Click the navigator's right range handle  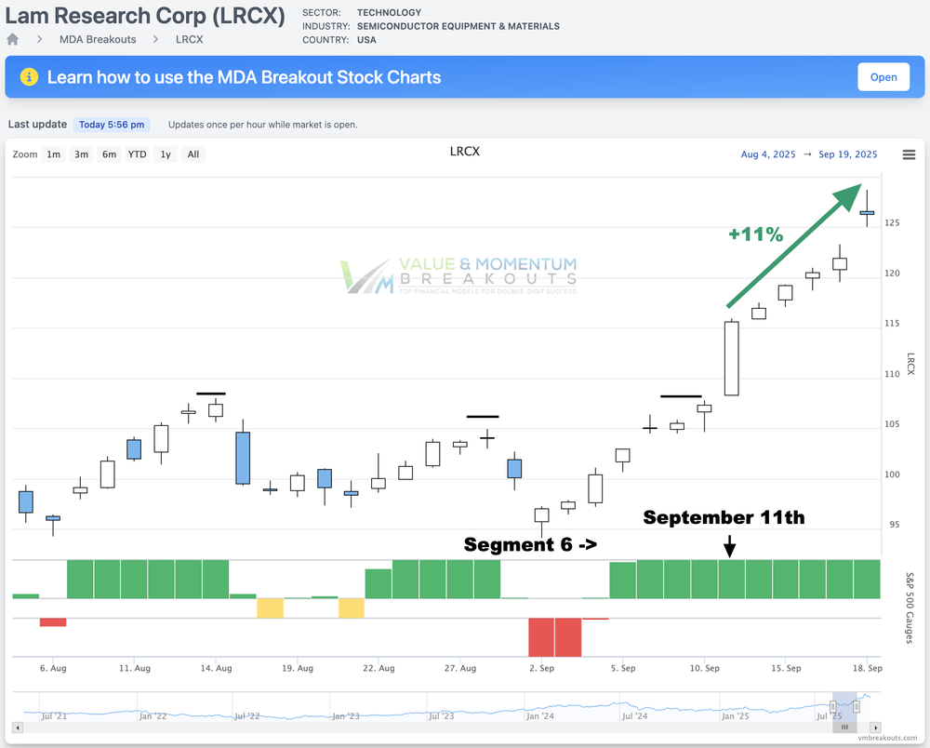click(857, 707)
